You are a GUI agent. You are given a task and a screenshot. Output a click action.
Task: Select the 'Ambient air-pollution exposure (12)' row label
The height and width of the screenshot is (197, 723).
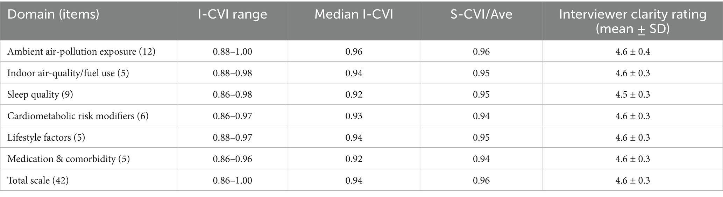click(x=81, y=52)
